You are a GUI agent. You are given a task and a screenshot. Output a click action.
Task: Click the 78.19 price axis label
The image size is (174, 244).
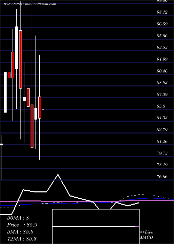click(x=162, y=165)
